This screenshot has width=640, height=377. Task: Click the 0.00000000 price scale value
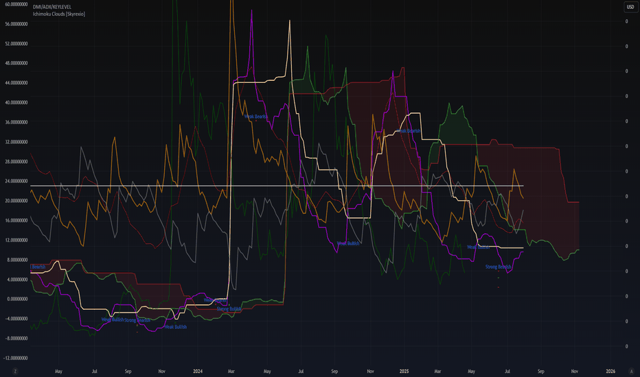pos(18,299)
